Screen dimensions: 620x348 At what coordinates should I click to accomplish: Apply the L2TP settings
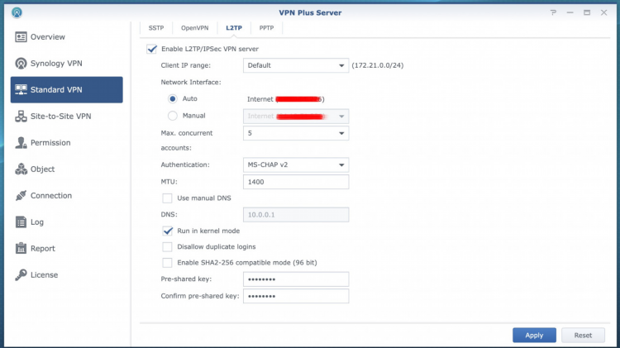point(534,336)
